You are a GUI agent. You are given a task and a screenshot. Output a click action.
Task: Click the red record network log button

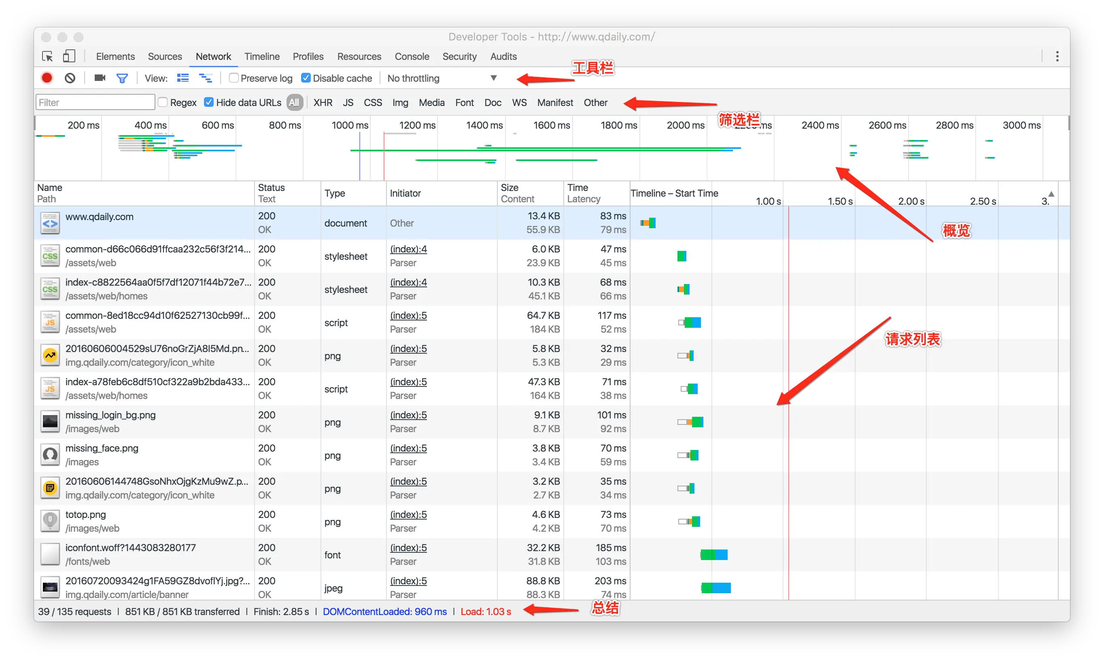coord(47,78)
